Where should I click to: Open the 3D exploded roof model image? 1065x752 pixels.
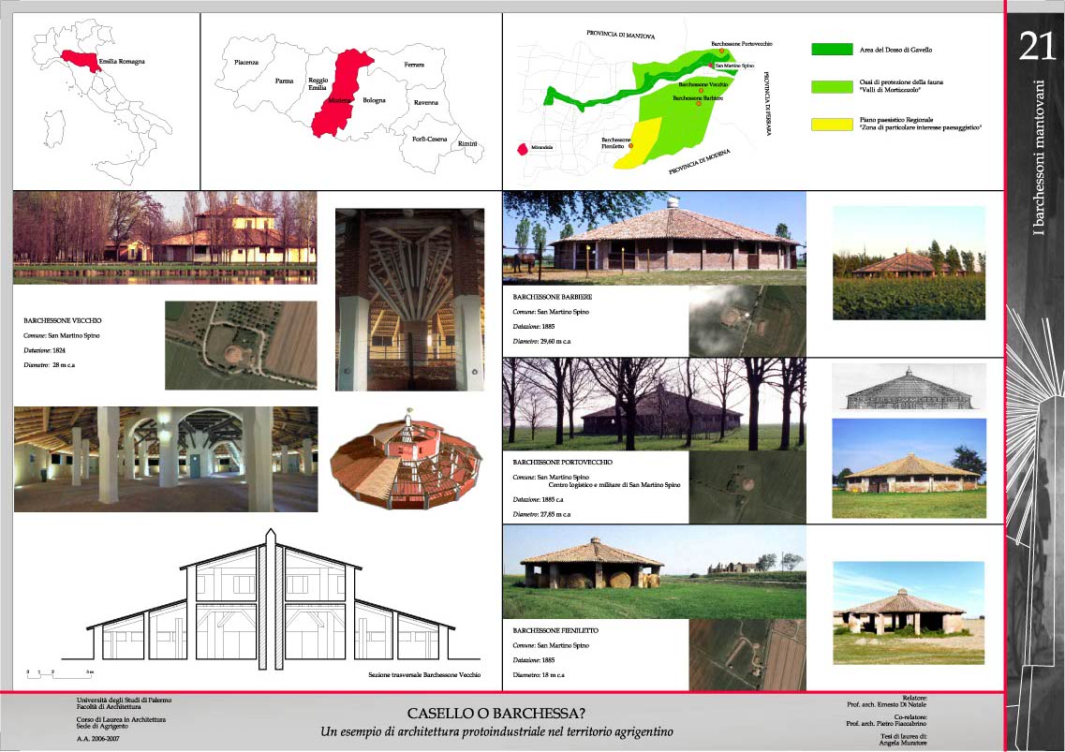click(407, 459)
